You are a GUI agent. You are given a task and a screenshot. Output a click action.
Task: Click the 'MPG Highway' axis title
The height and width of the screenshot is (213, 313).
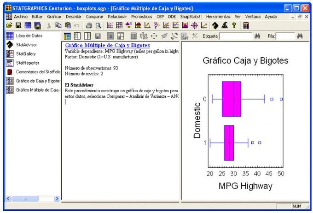click(245, 186)
